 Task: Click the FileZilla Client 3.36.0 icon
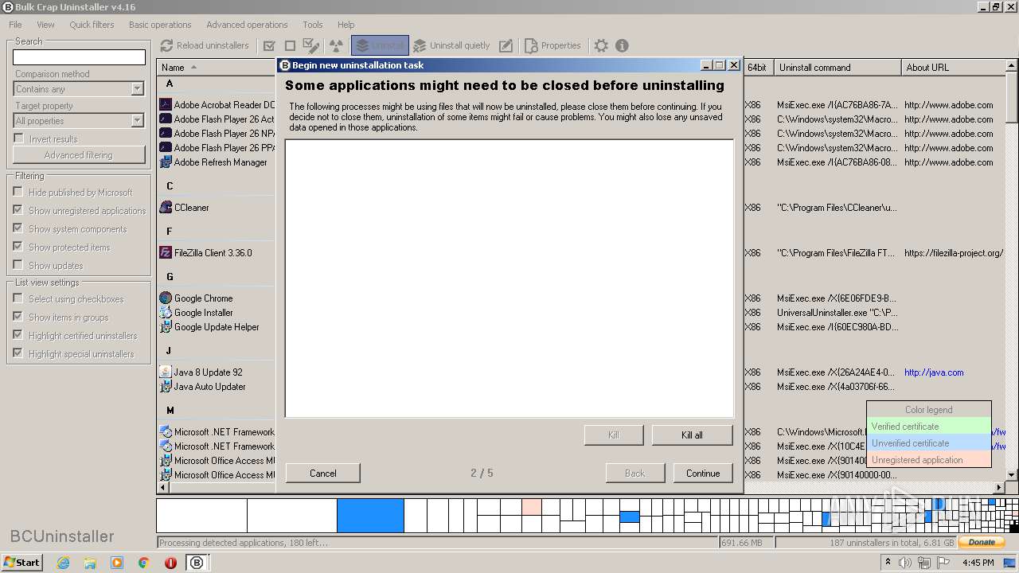166,252
